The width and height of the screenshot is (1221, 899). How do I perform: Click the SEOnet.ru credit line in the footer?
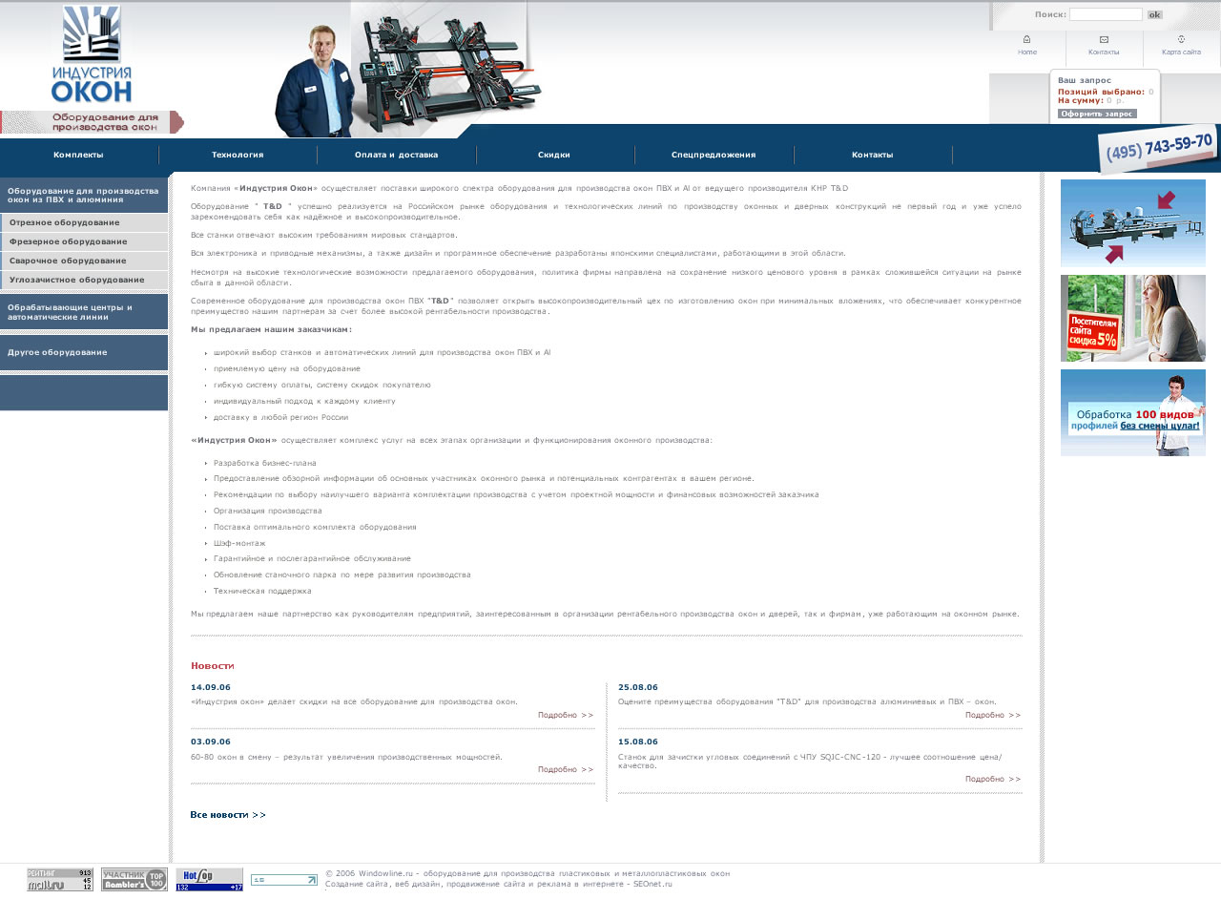499,885
